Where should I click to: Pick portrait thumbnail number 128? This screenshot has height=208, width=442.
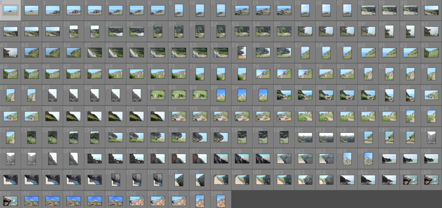(32, 137)
